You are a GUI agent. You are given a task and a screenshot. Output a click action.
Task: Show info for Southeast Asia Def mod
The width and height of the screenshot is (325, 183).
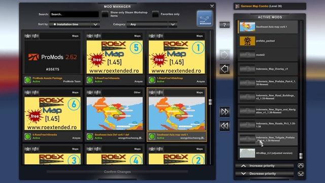coord(97,93)
